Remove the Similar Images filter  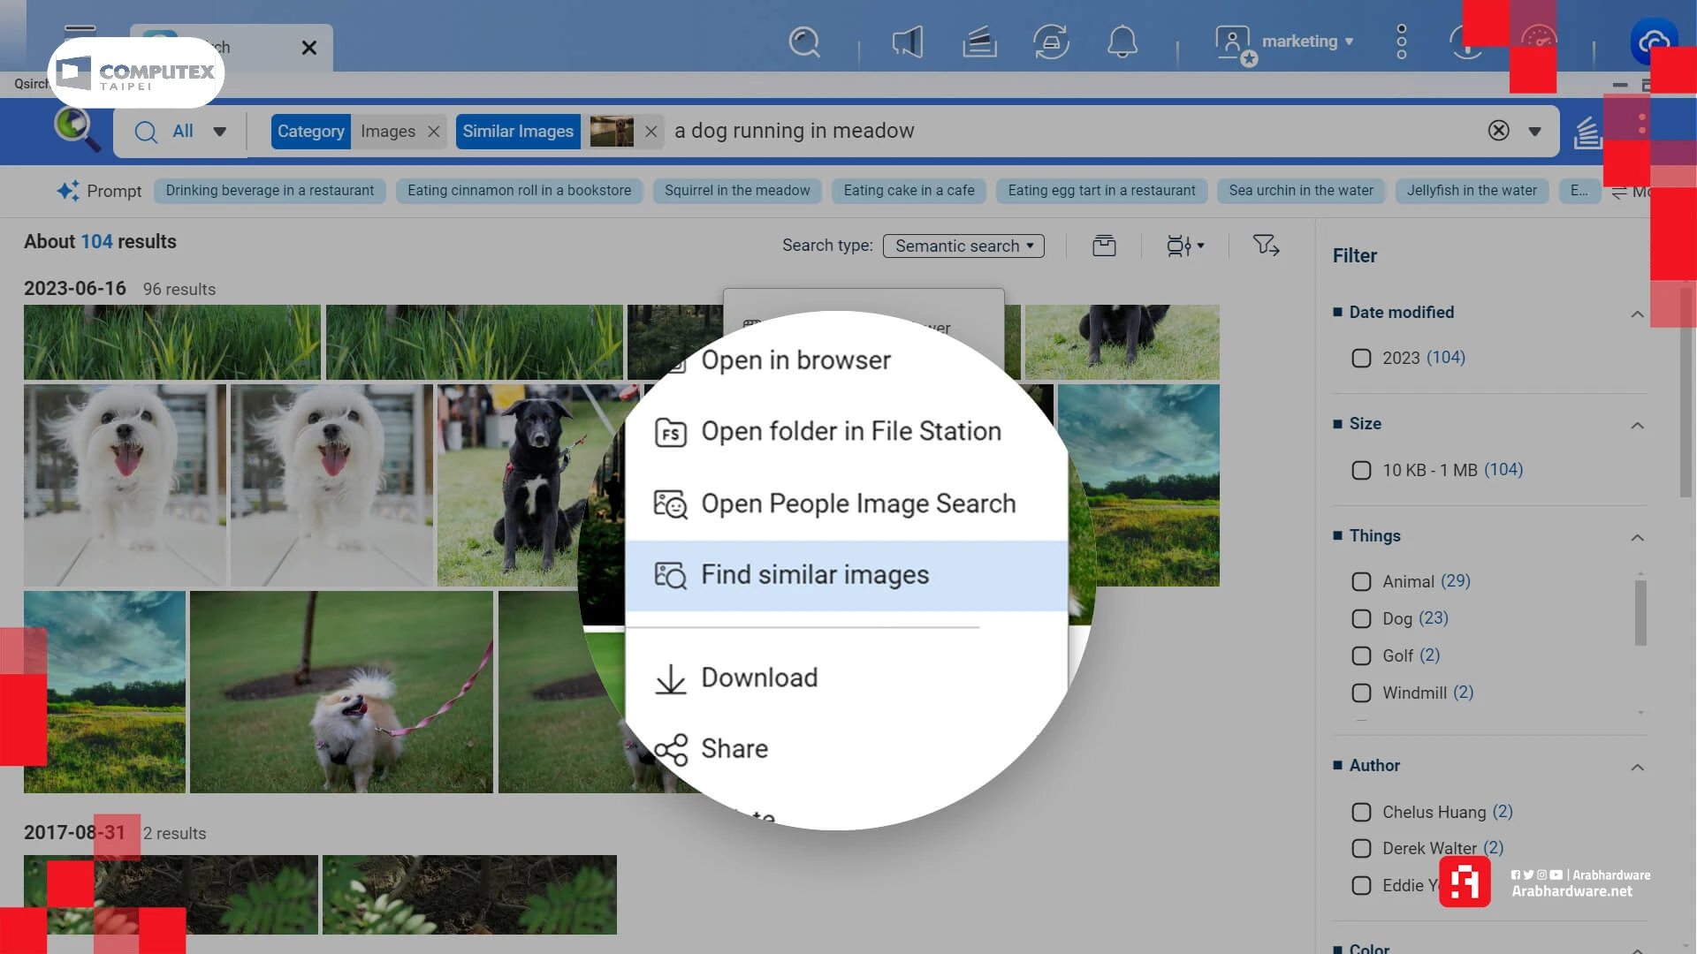651,132
